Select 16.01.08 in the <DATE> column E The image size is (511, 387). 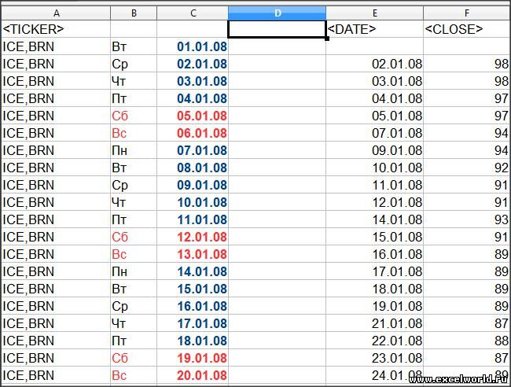[x=374, y=253]
